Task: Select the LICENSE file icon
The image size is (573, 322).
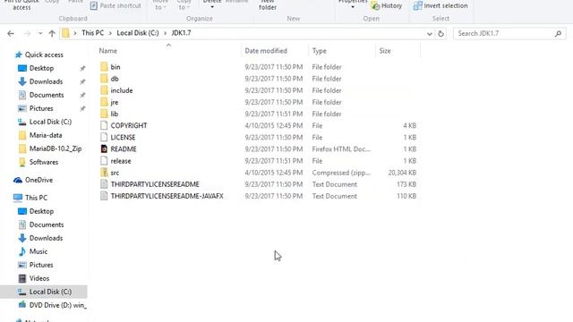Action: 104,137
